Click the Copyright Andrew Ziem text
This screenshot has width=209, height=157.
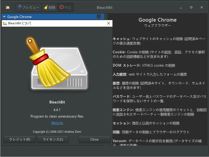[x=57, y=132]
